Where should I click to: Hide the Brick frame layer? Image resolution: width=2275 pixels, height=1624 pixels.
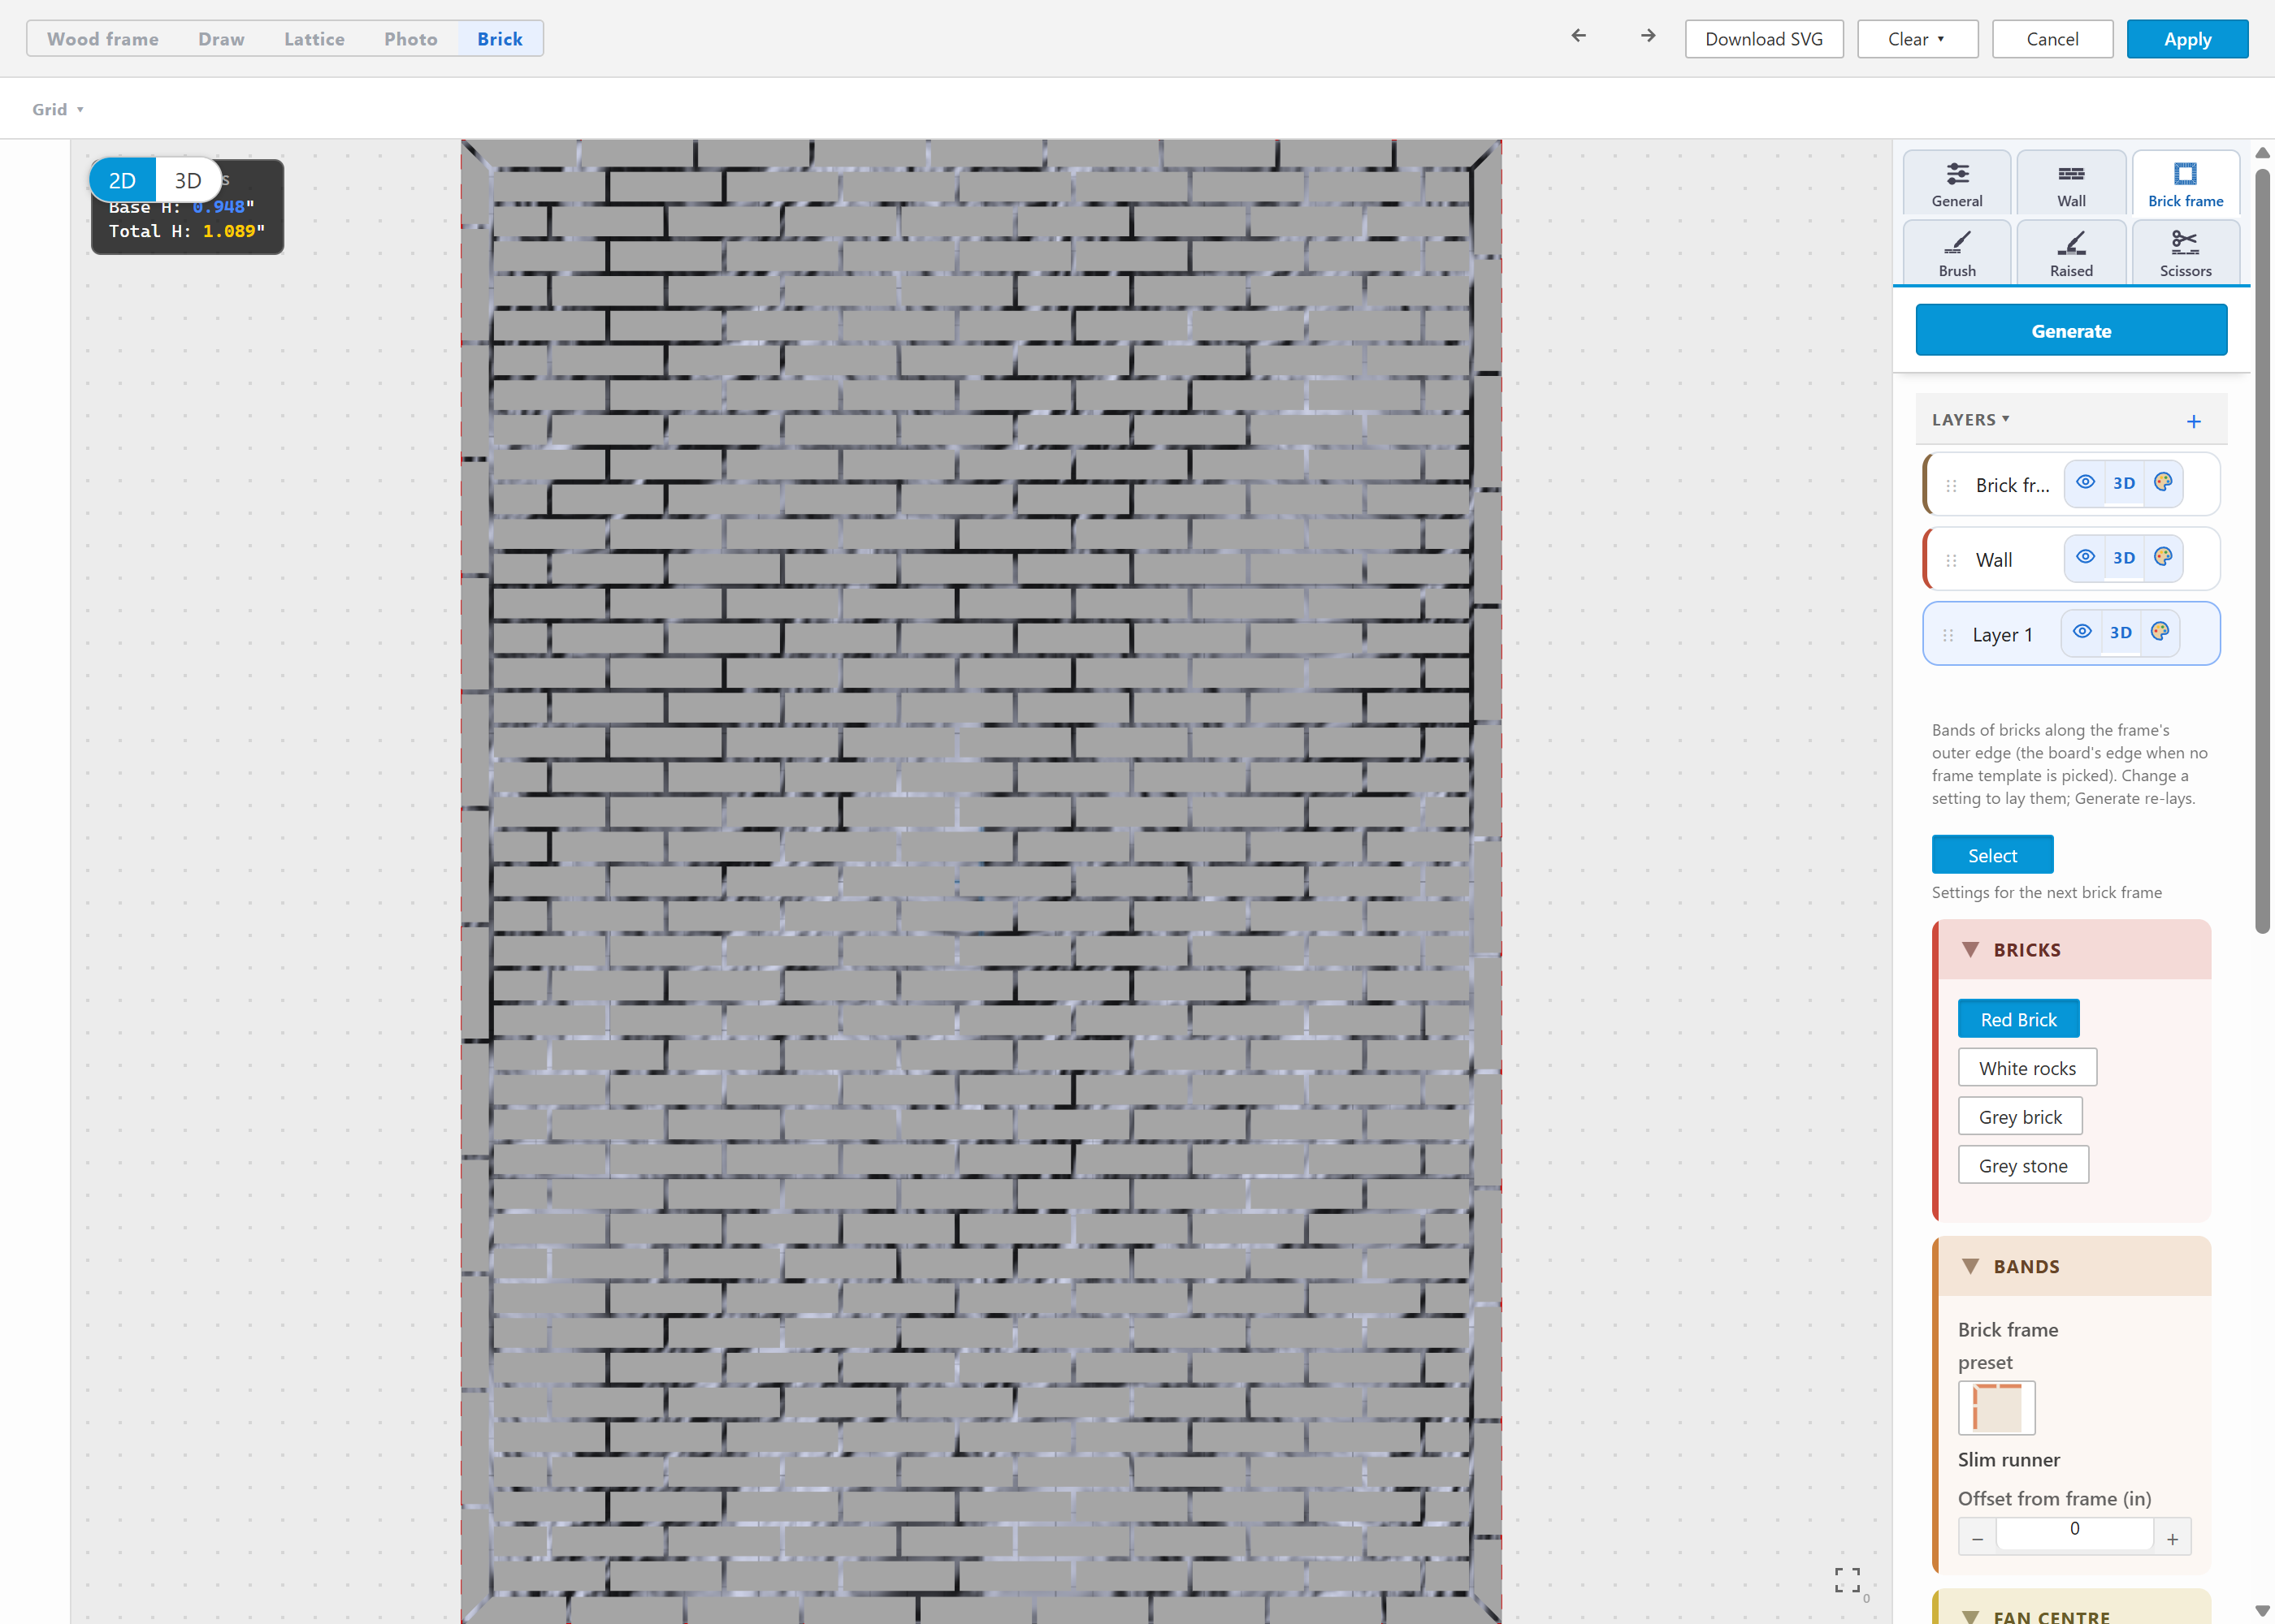pos(2085,482)
